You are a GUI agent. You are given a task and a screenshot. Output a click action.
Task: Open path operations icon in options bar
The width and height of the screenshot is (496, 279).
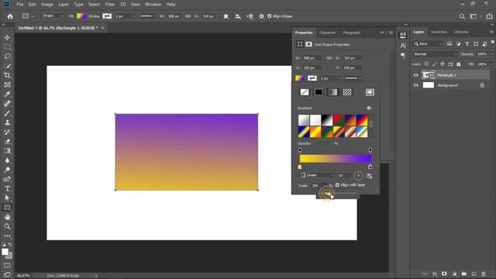(x=226, y=16)
